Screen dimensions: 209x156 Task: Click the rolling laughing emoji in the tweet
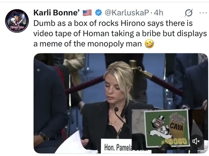point(149,44)
